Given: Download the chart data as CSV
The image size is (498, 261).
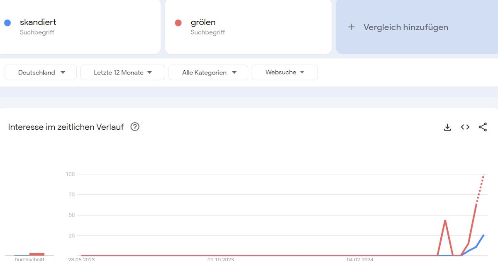Looking at the screenshot, I should click(x=447, y=127).
